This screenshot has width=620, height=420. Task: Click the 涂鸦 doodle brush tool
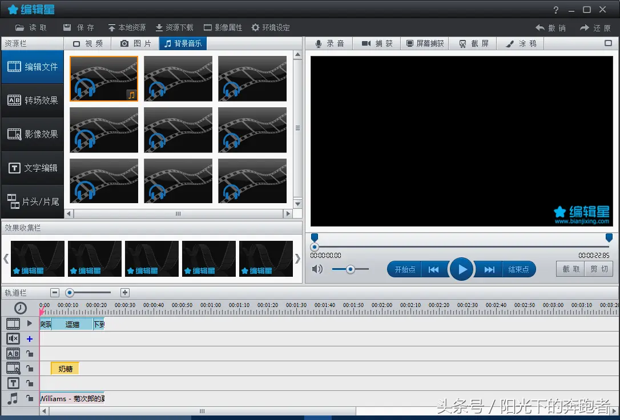(521, 43)
